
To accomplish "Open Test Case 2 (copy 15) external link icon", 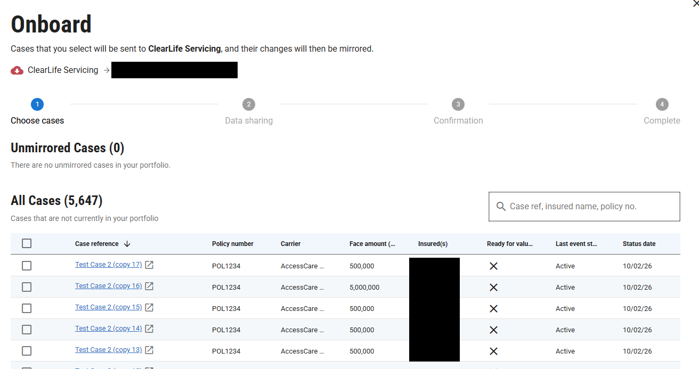I will pyautogui.click(x=150, y=308).
